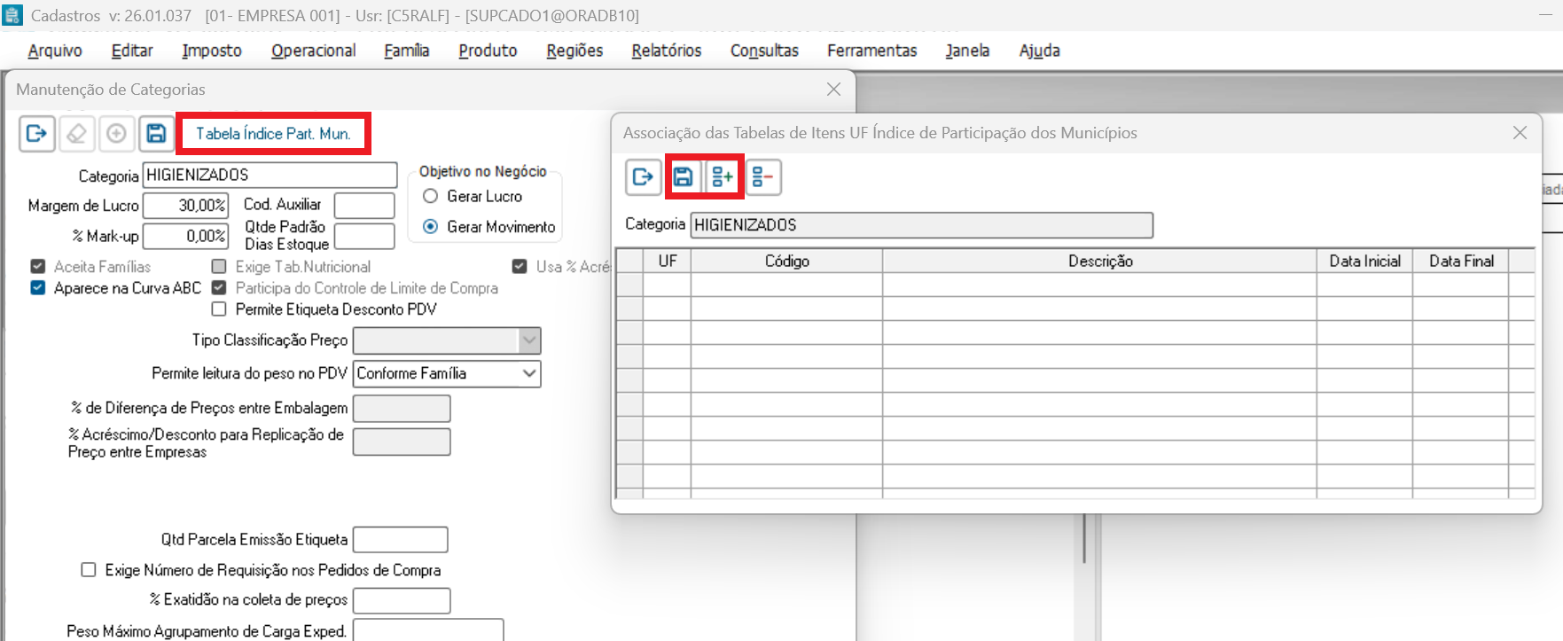Remove a row with the delete item icon
Image resolution: width=1563 pixels, height=641 pixels.
[x=762, y=177]
